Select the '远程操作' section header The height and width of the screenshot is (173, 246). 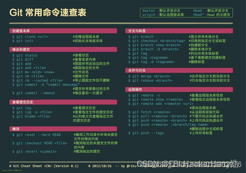179,89
